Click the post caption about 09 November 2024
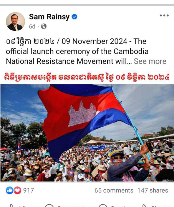The height and width of the screenshot is (207, 174). [77, 51]
